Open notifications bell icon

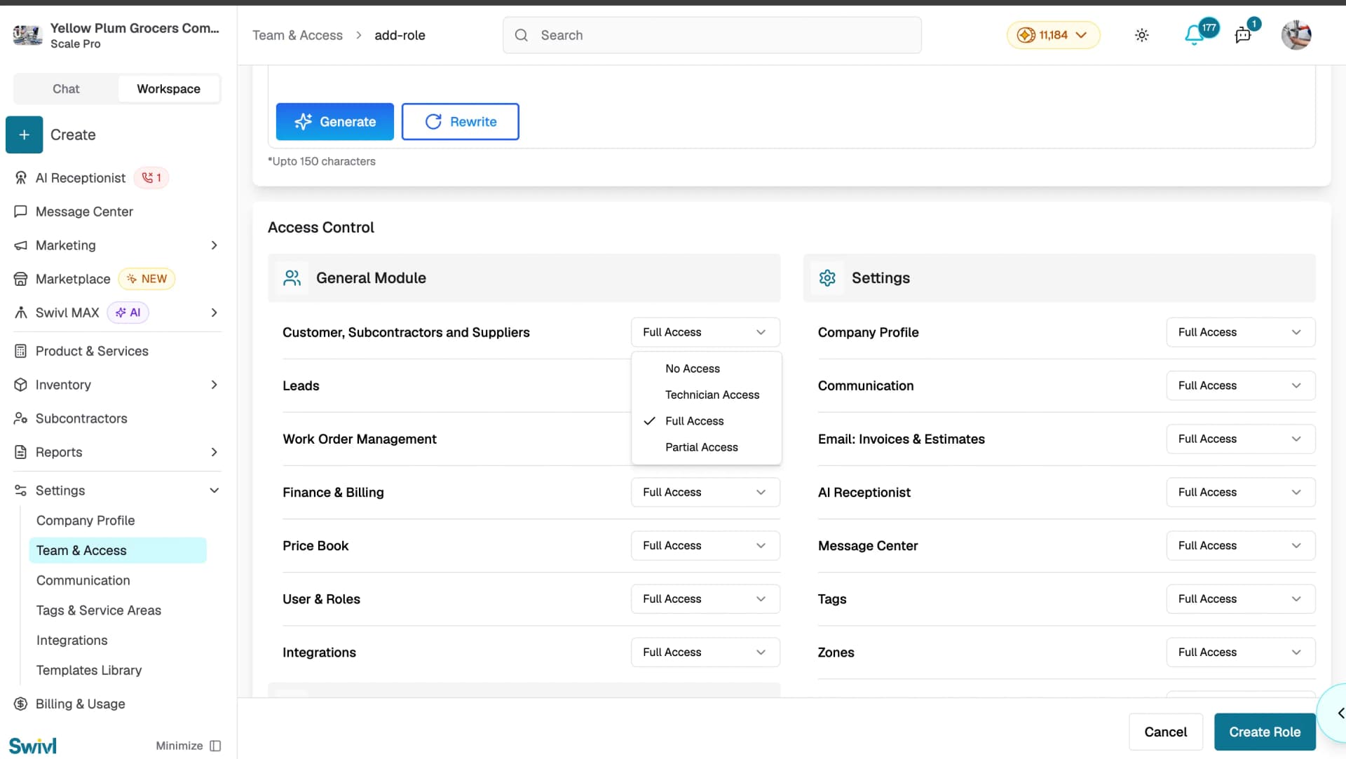point(1194,35)
